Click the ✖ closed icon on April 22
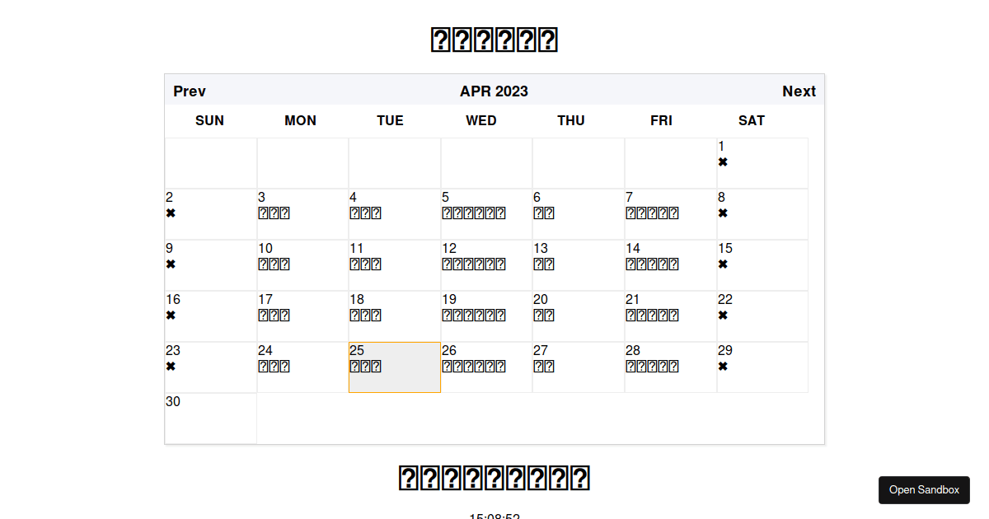Viewport: 989px width, 519px height. click(723, 315)
